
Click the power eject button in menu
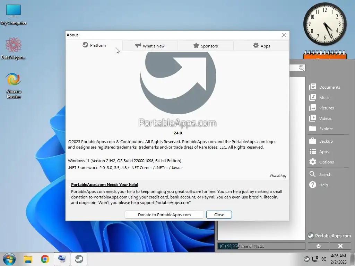[318, 246]
